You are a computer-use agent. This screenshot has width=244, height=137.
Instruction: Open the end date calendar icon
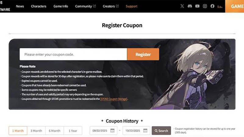[x=145, y=131]
